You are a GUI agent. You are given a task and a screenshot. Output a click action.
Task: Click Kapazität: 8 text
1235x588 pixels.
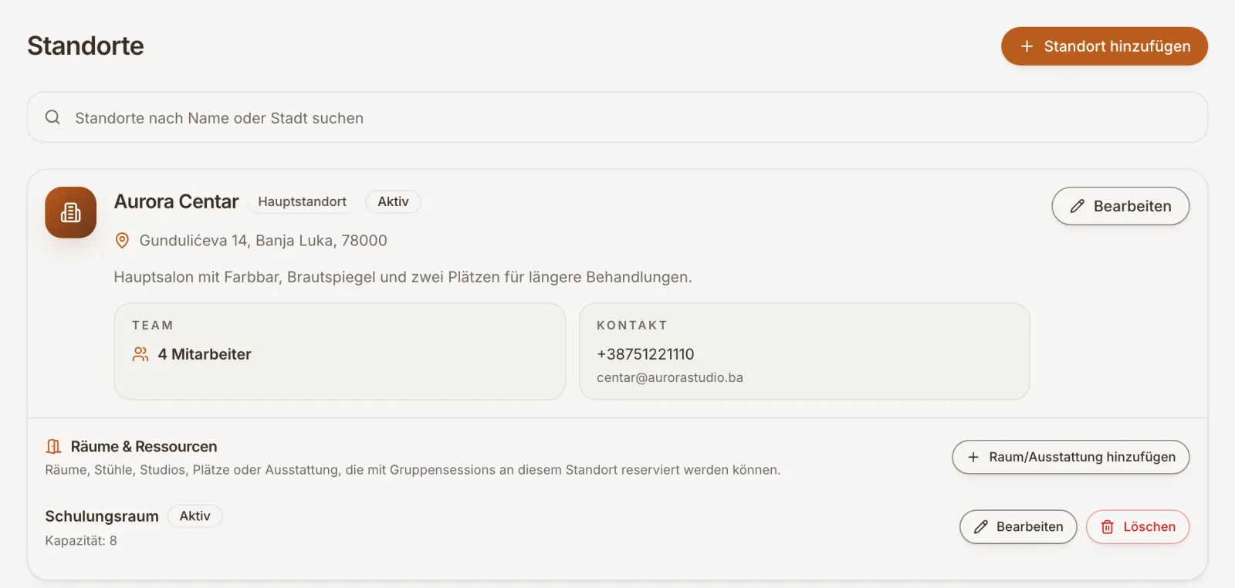[x=81, y=540]
